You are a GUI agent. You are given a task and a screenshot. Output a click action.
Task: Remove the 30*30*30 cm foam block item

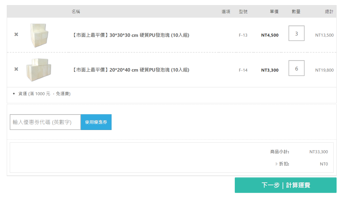pos(16,34)
